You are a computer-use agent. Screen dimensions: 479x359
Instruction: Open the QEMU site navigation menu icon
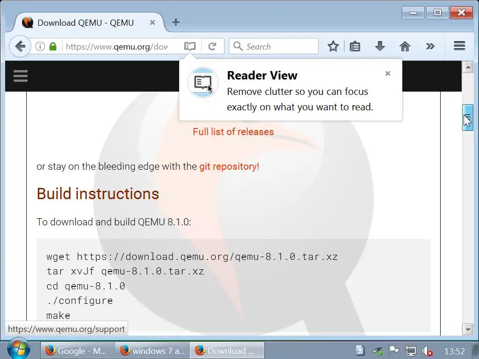(x=21, y=76)
